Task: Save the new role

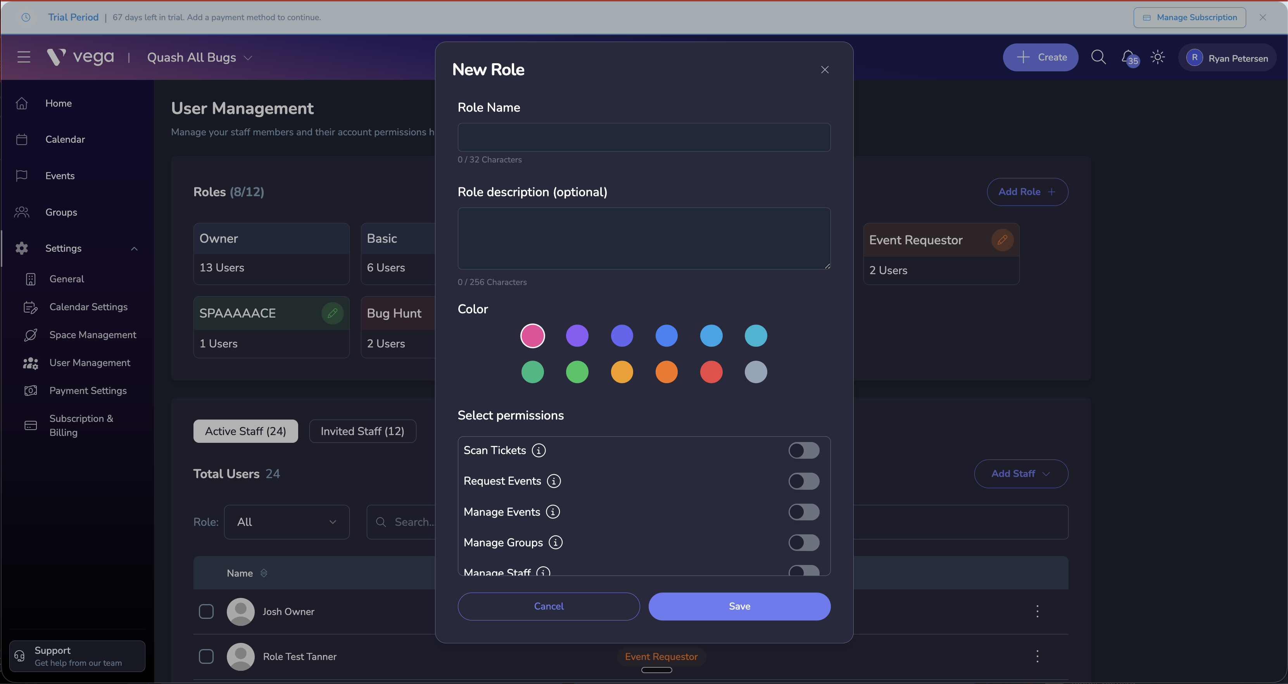Action: click(x=739, y=606)
